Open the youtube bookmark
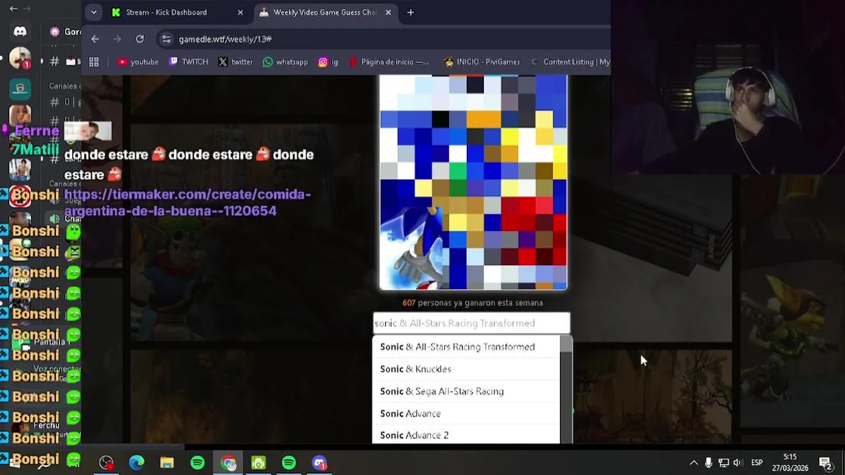The image size is (845, 475). [x=137, y=61]
